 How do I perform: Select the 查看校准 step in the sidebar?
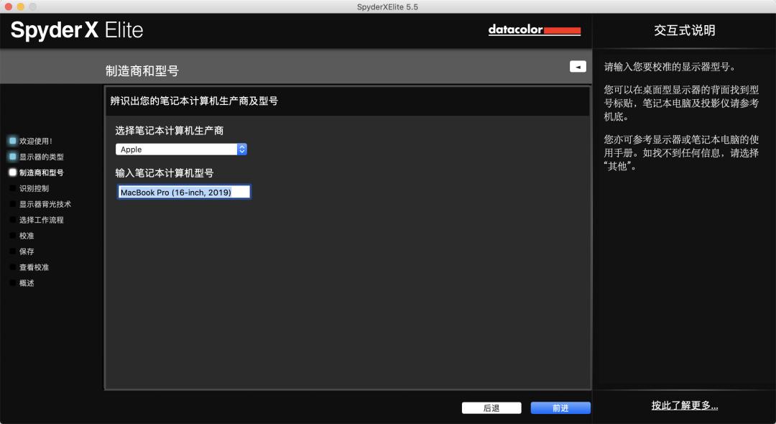34,267
